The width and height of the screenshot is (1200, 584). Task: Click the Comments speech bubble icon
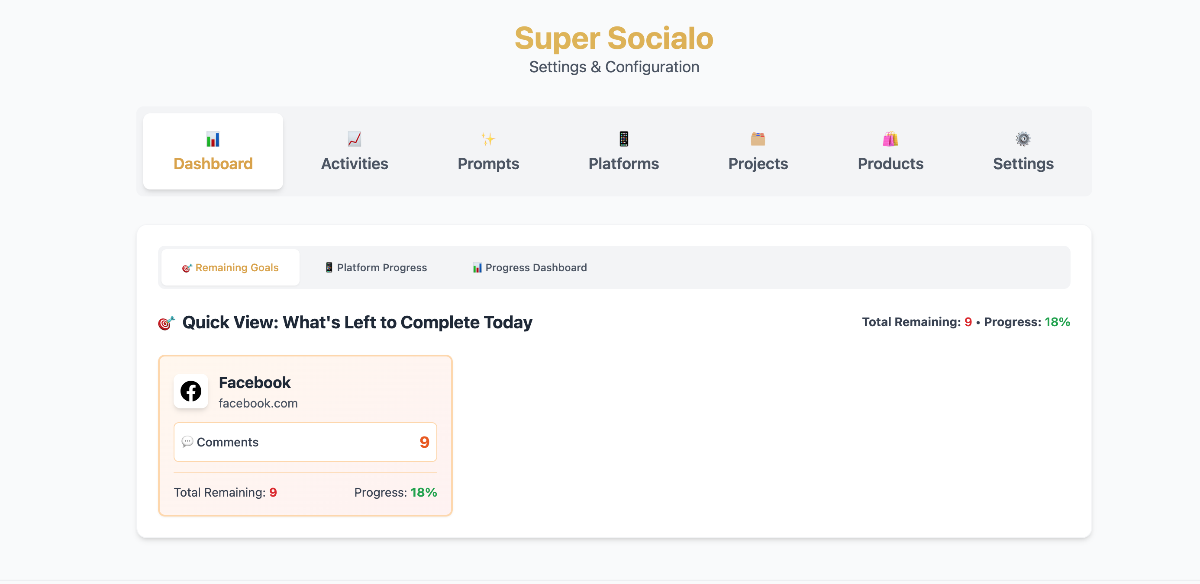[x=187, y=442]
